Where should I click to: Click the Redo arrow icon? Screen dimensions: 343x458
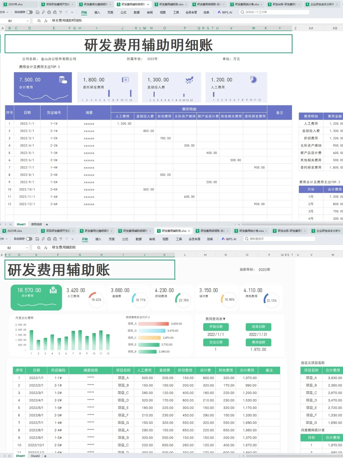(x=66, y=12)
